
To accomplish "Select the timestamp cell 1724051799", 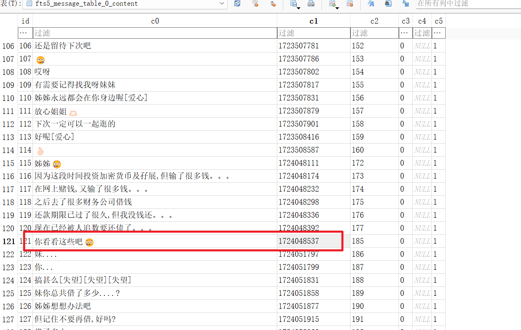I will click(x=313, y=267).
